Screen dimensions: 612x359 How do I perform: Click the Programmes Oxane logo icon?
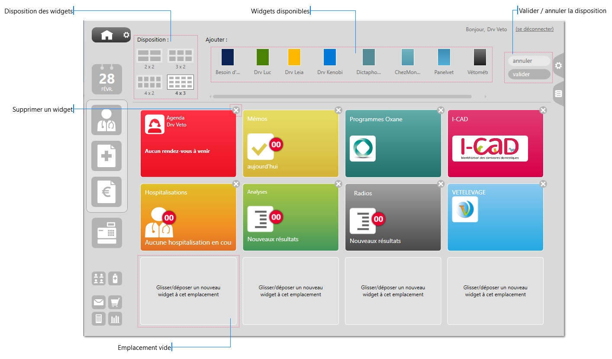click(363, 149)
